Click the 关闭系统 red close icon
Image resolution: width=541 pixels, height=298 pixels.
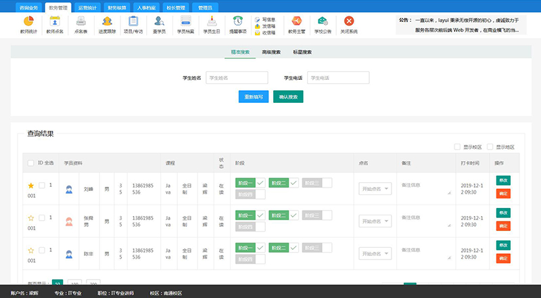click(x=349, y=22)
